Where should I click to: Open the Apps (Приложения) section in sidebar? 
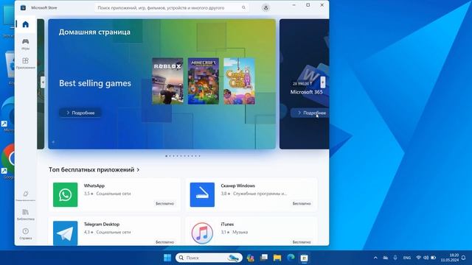tap(26, 63)
